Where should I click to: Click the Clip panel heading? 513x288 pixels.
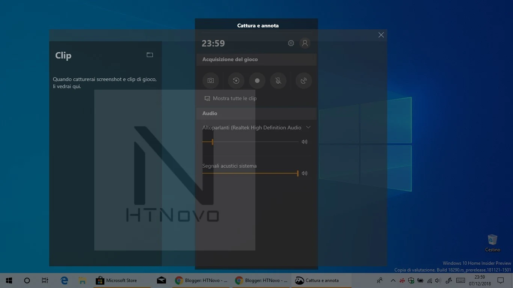(x=63, y=55)
